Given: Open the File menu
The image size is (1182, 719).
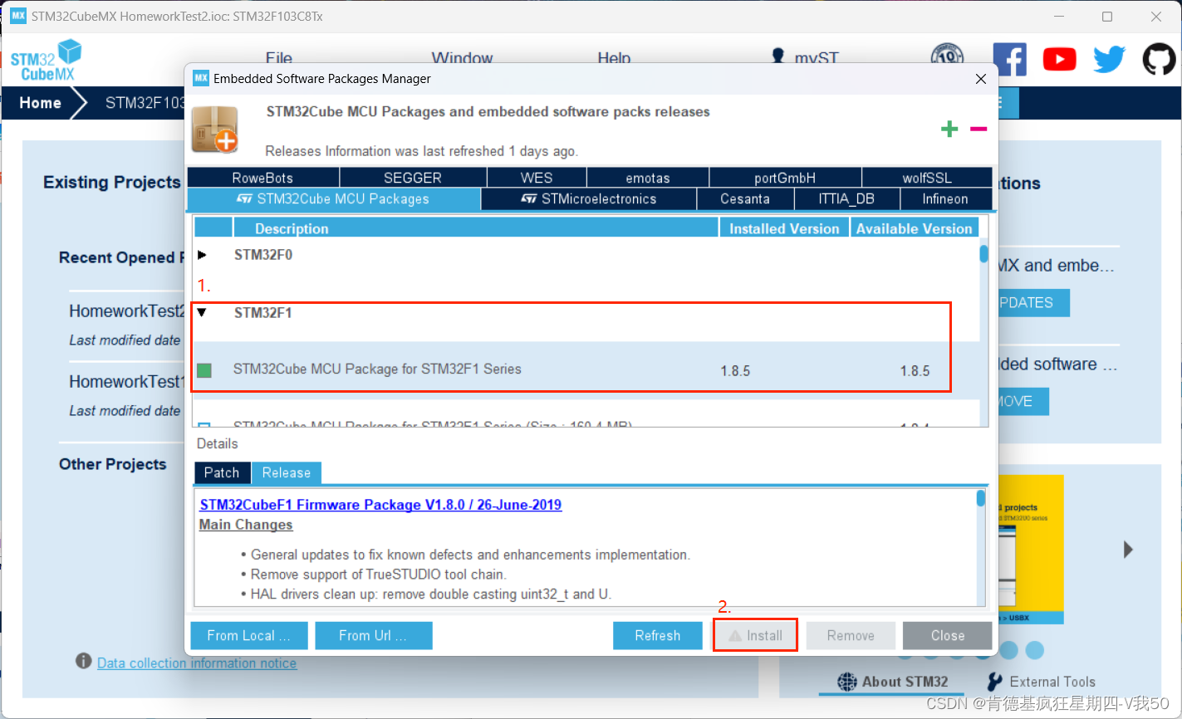Looking at the screenshot, I should pyautogui.click(x=279, y=58).
